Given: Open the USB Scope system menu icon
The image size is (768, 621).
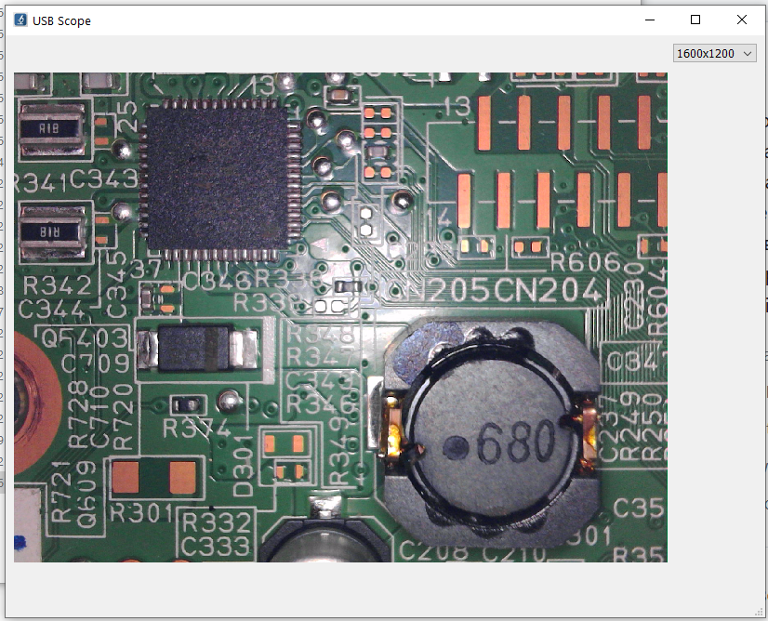Looking at the screenshot, I should click(19, 20).
